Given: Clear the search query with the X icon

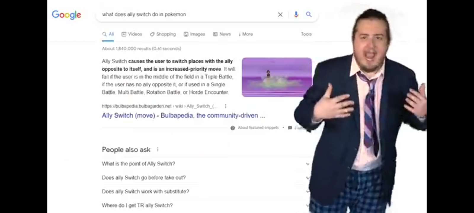Looking at the screenshot, I should (x=280, y=14).
